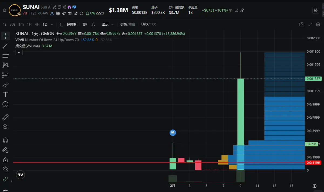Select the 1s timeframe

5,24
